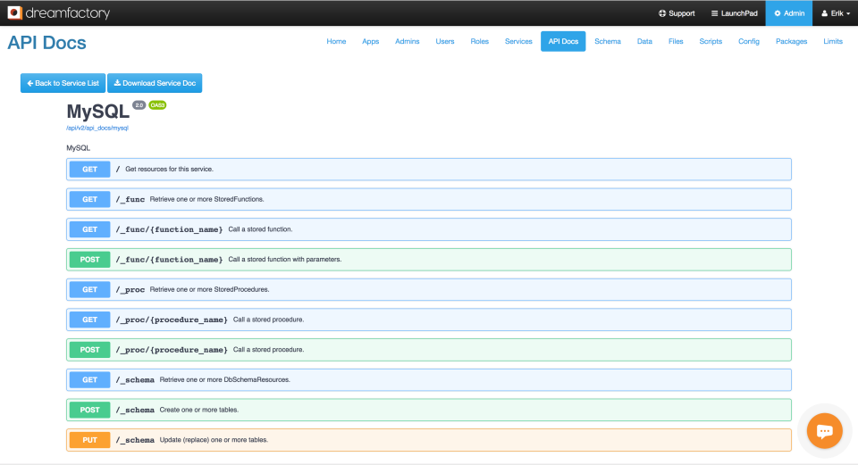Navigate to the Limits tab
858x465 pixels.
click(833, 42)
